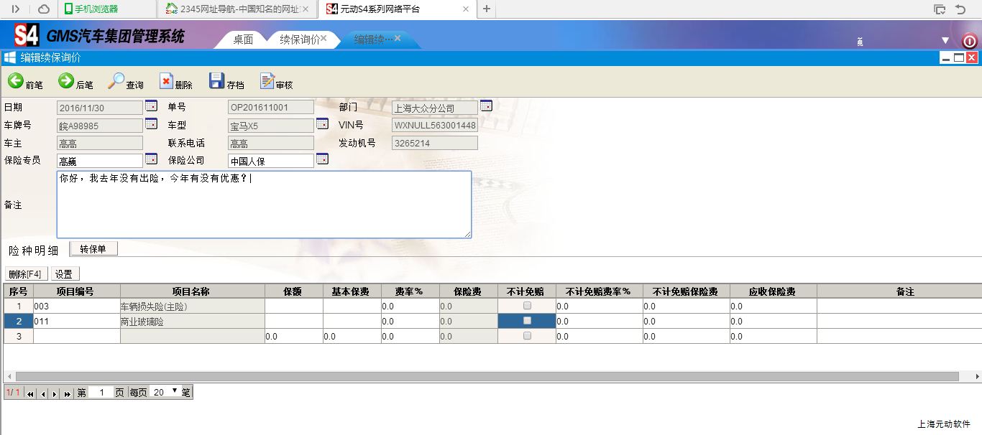Open the 查询 search magnifier tool
982x435 pixels.
116,81
